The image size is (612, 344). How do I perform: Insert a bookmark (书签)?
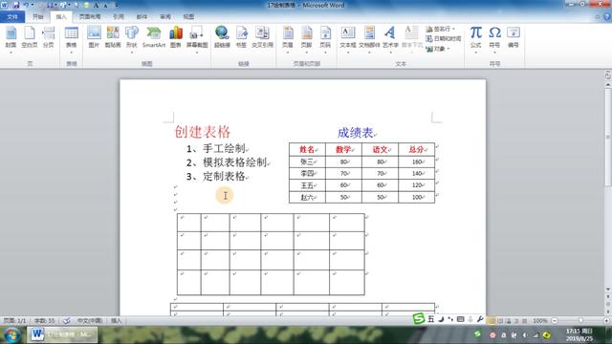tap(242, 38)
